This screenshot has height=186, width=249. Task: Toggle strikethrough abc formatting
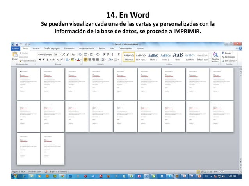coord(54,60)
